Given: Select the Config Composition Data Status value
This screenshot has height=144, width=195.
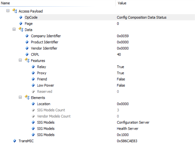Looking at the screenshot, I should [142, 17].
